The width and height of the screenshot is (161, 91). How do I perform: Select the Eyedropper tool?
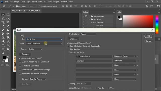point(3,26)
